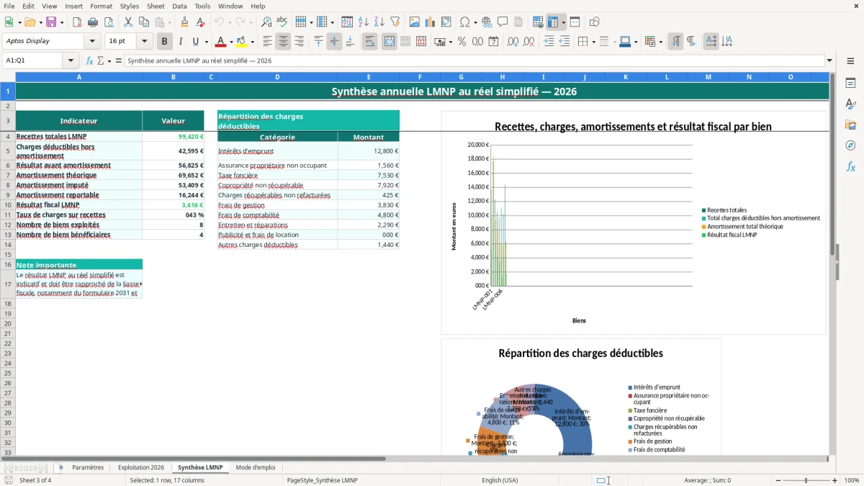Click the zoom in plus button
The width and height of the screenshot is (864, 486).
pyautogui.click(x=835, y=480)
